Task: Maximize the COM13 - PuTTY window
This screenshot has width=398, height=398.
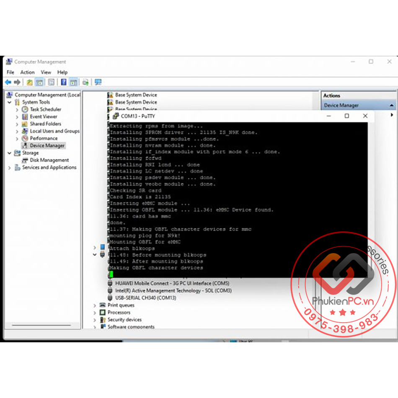Action: pos(347,116)
